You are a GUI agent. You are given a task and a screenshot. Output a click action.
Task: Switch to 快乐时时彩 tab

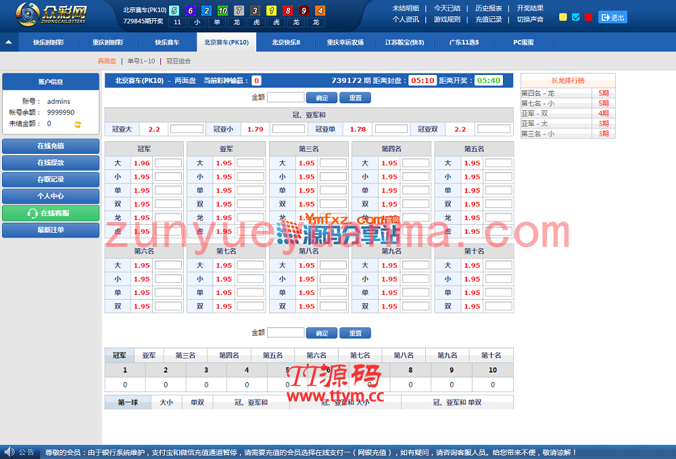pos(48,43)
